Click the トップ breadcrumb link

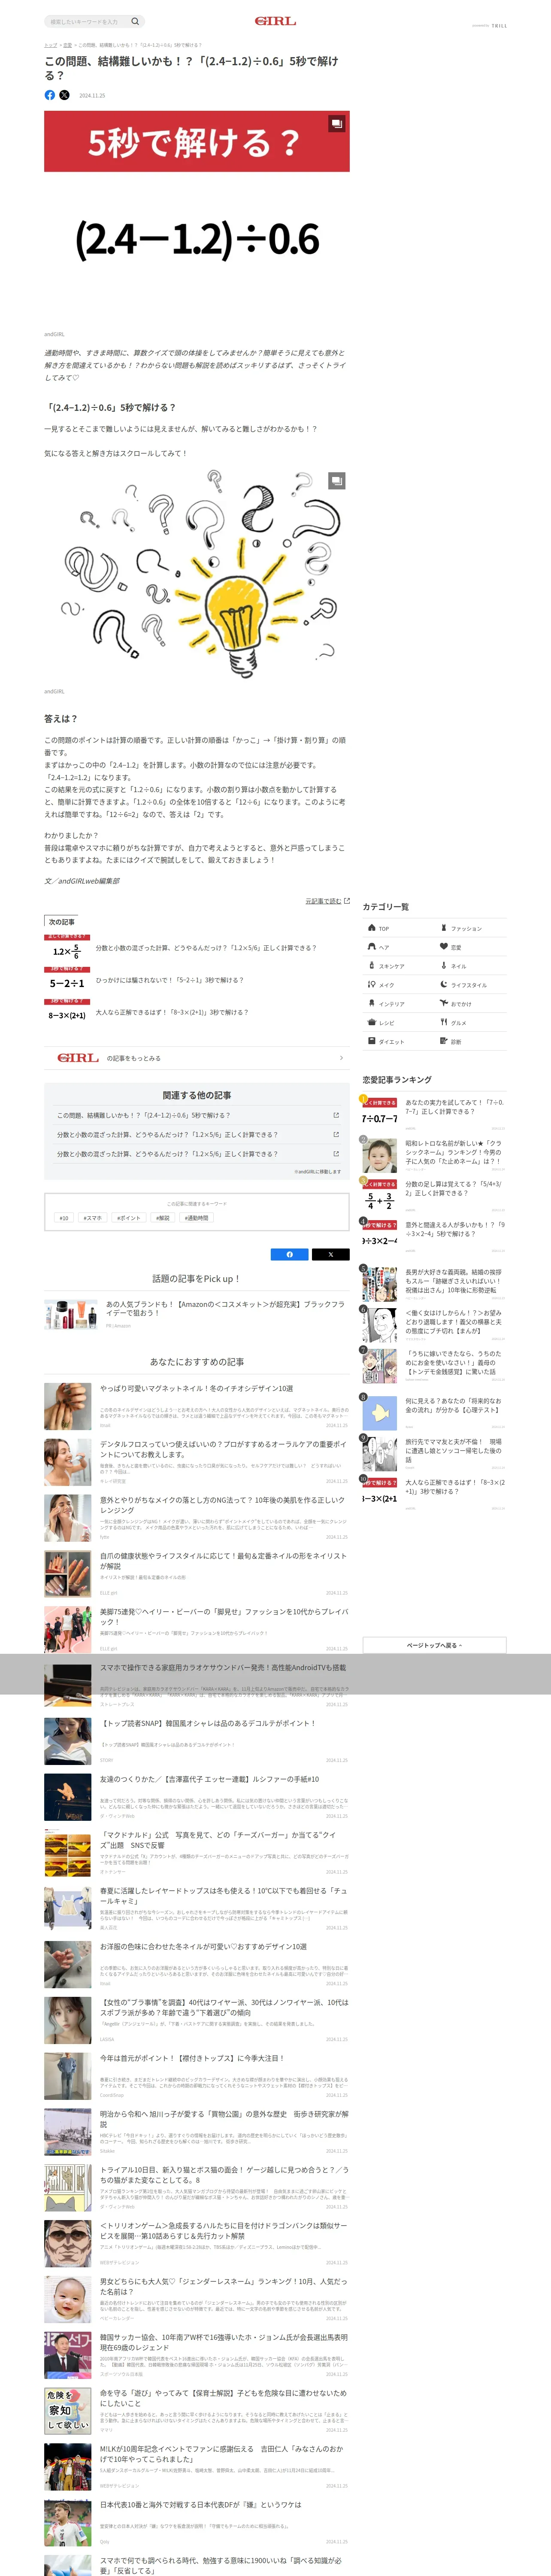coord(50,45)
